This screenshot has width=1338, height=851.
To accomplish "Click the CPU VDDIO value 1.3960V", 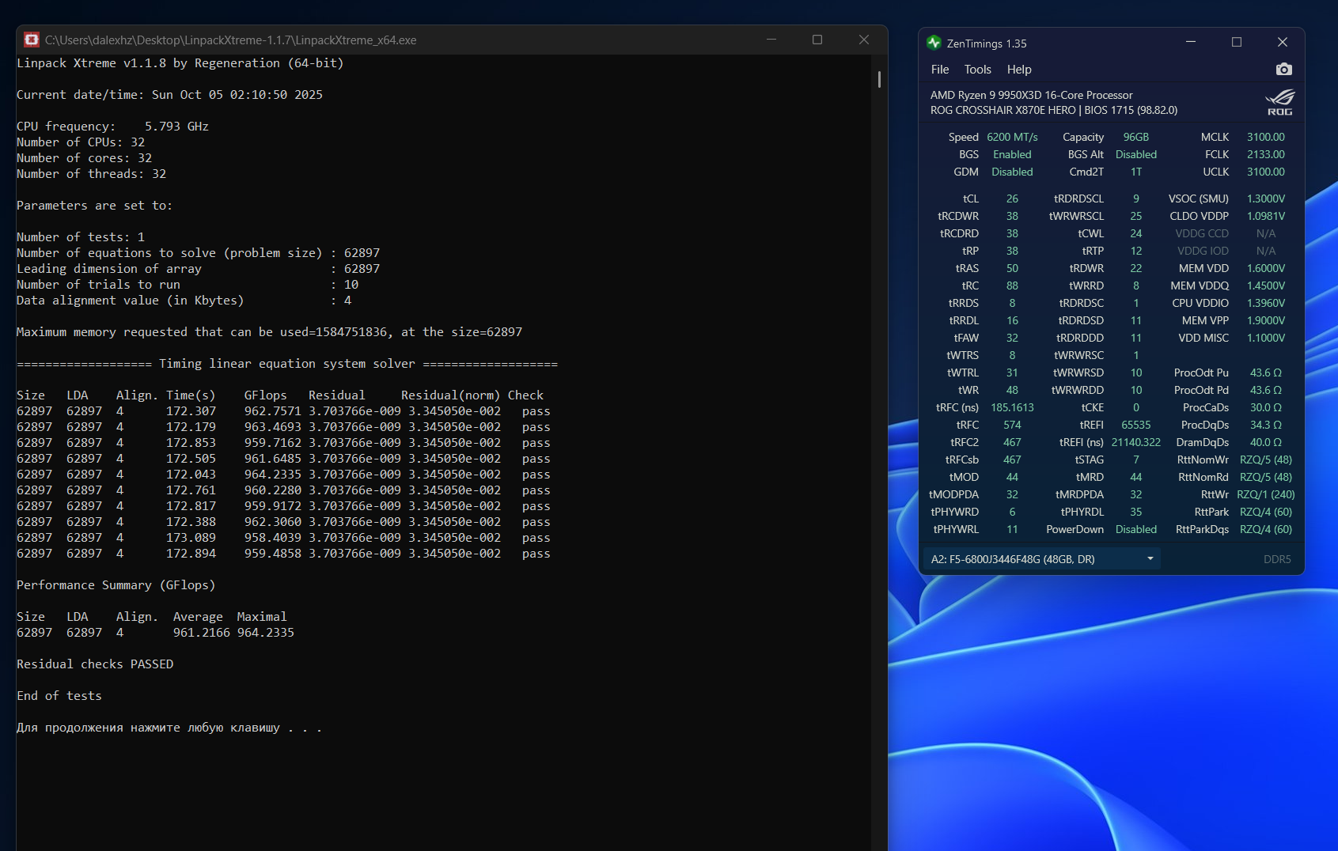I will tap(1266, 303).
